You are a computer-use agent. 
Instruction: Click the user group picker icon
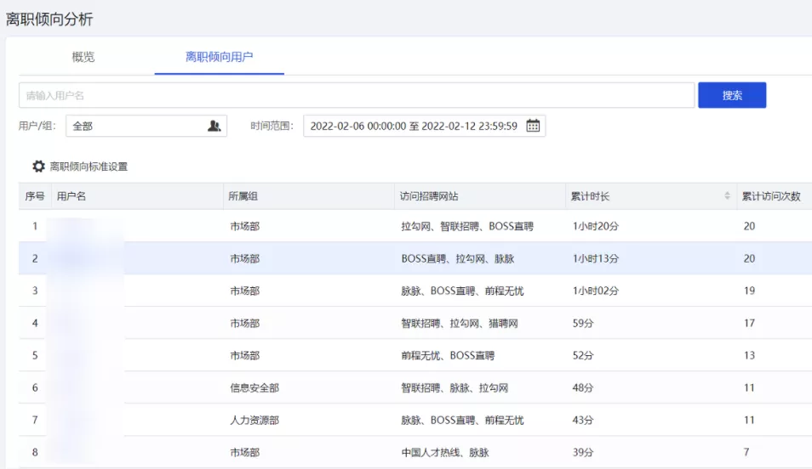click(x=214, y=126)
